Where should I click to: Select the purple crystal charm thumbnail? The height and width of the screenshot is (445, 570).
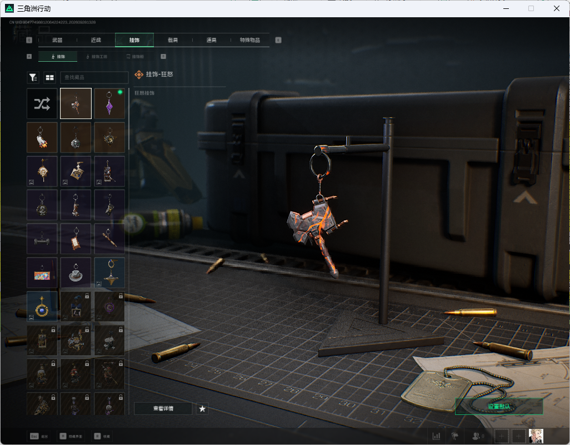(109, 103)
